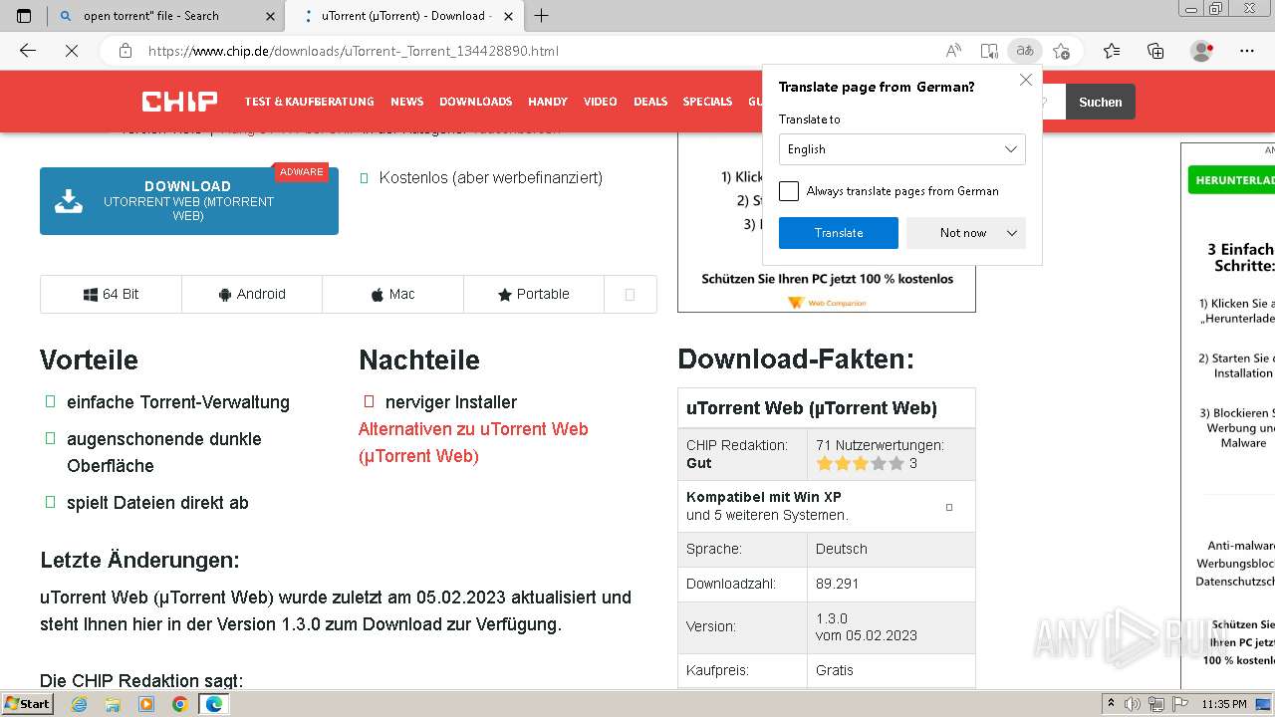Open a new browser tab
The height and width of the screenshot is (717, 1275).
(541, 15)
